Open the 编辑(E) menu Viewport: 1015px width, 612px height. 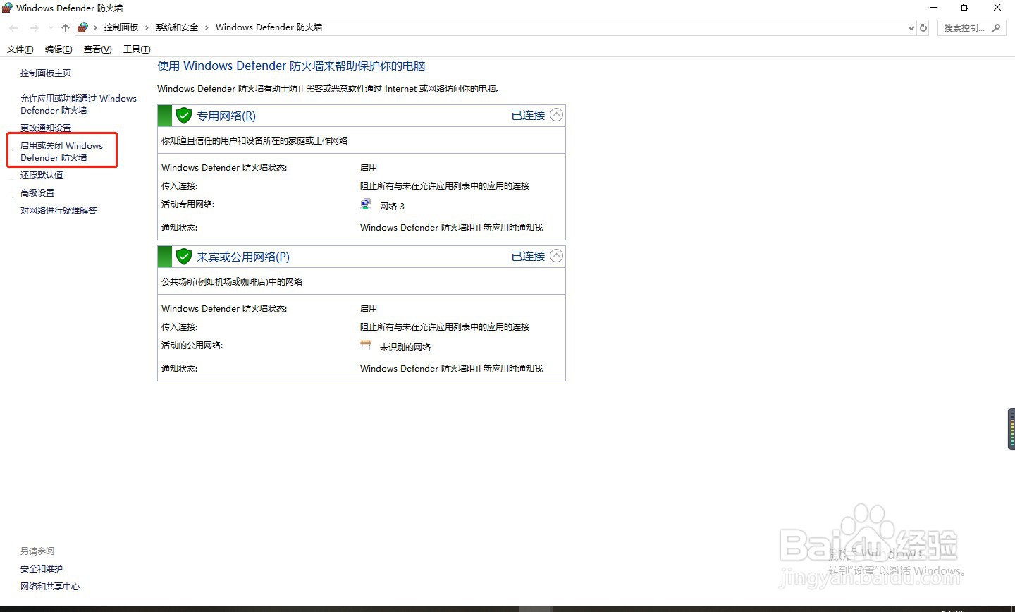click(x=59, y=49)
